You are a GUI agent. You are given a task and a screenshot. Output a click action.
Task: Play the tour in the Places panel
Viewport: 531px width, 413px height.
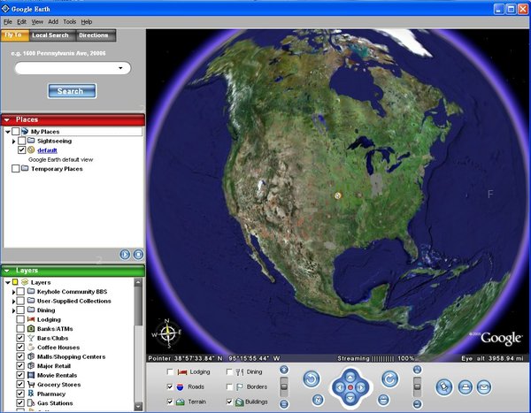(125, 255)
